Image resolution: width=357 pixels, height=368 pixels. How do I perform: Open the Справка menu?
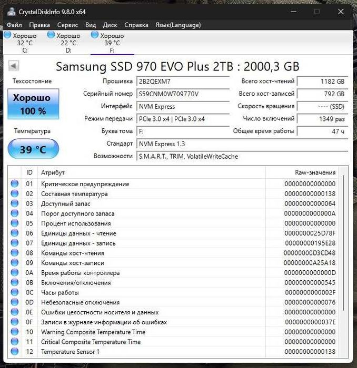(x=136, y=25)
